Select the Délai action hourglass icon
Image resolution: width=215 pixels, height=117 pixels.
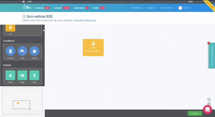[34, 75]
